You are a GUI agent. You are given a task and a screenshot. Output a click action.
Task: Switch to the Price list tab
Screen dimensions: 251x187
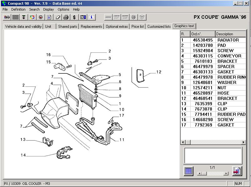click(x=137, y=27)
